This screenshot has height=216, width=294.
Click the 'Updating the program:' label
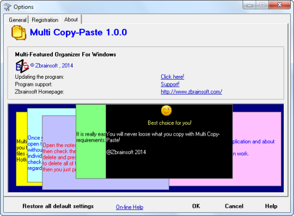(39, 77)
